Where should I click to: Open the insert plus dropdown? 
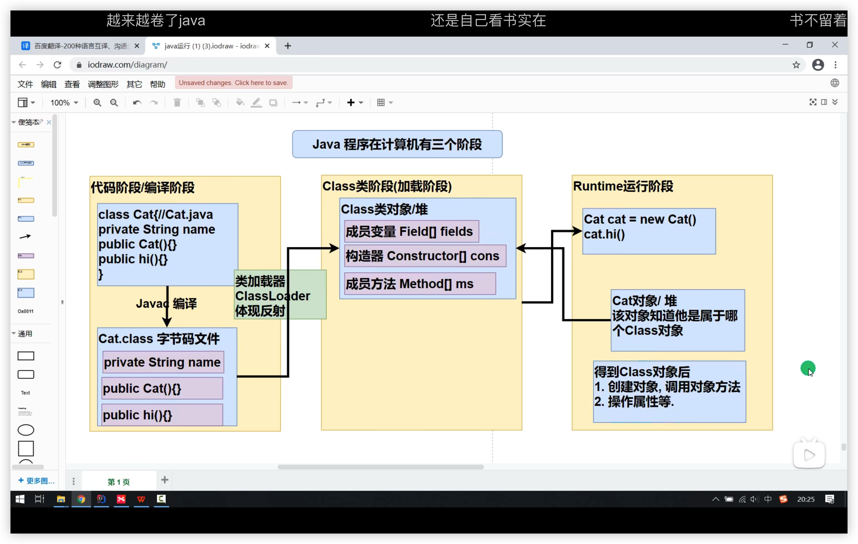point(355,103)
